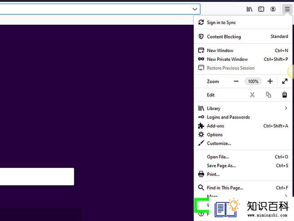
Task: Expand the Library submenu
Action: coord(243,108)
